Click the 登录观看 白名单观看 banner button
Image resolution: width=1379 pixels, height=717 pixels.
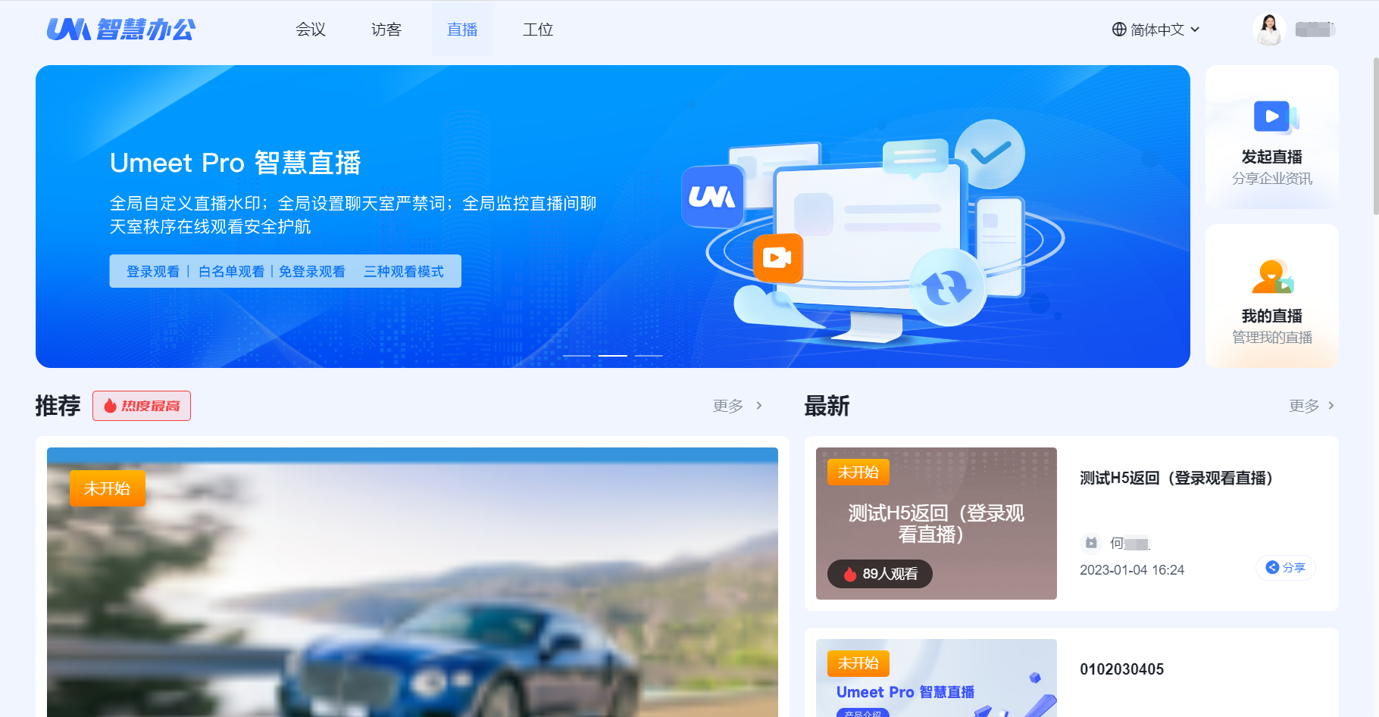pyautogui.click(x=285, y=271)
